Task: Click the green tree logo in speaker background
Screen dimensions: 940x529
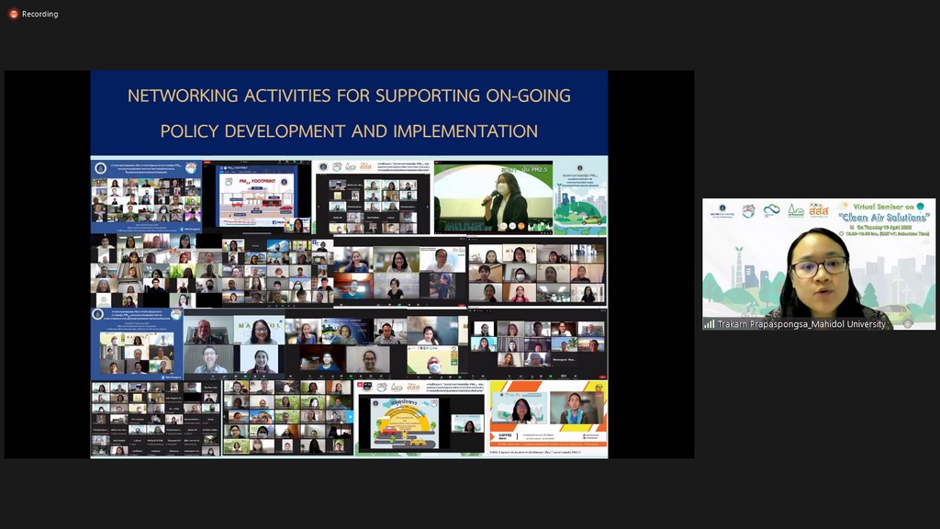Action: coord(795,210)
